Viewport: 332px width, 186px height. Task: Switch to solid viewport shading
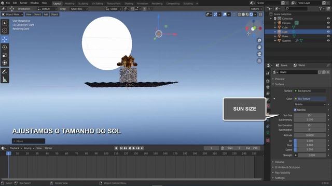coord(243,14)
